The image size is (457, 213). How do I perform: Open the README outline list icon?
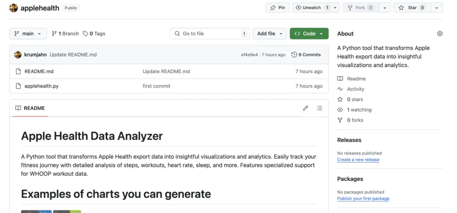coord(319,108)
